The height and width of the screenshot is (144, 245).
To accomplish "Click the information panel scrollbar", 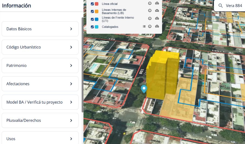I will tap(82, 65).
